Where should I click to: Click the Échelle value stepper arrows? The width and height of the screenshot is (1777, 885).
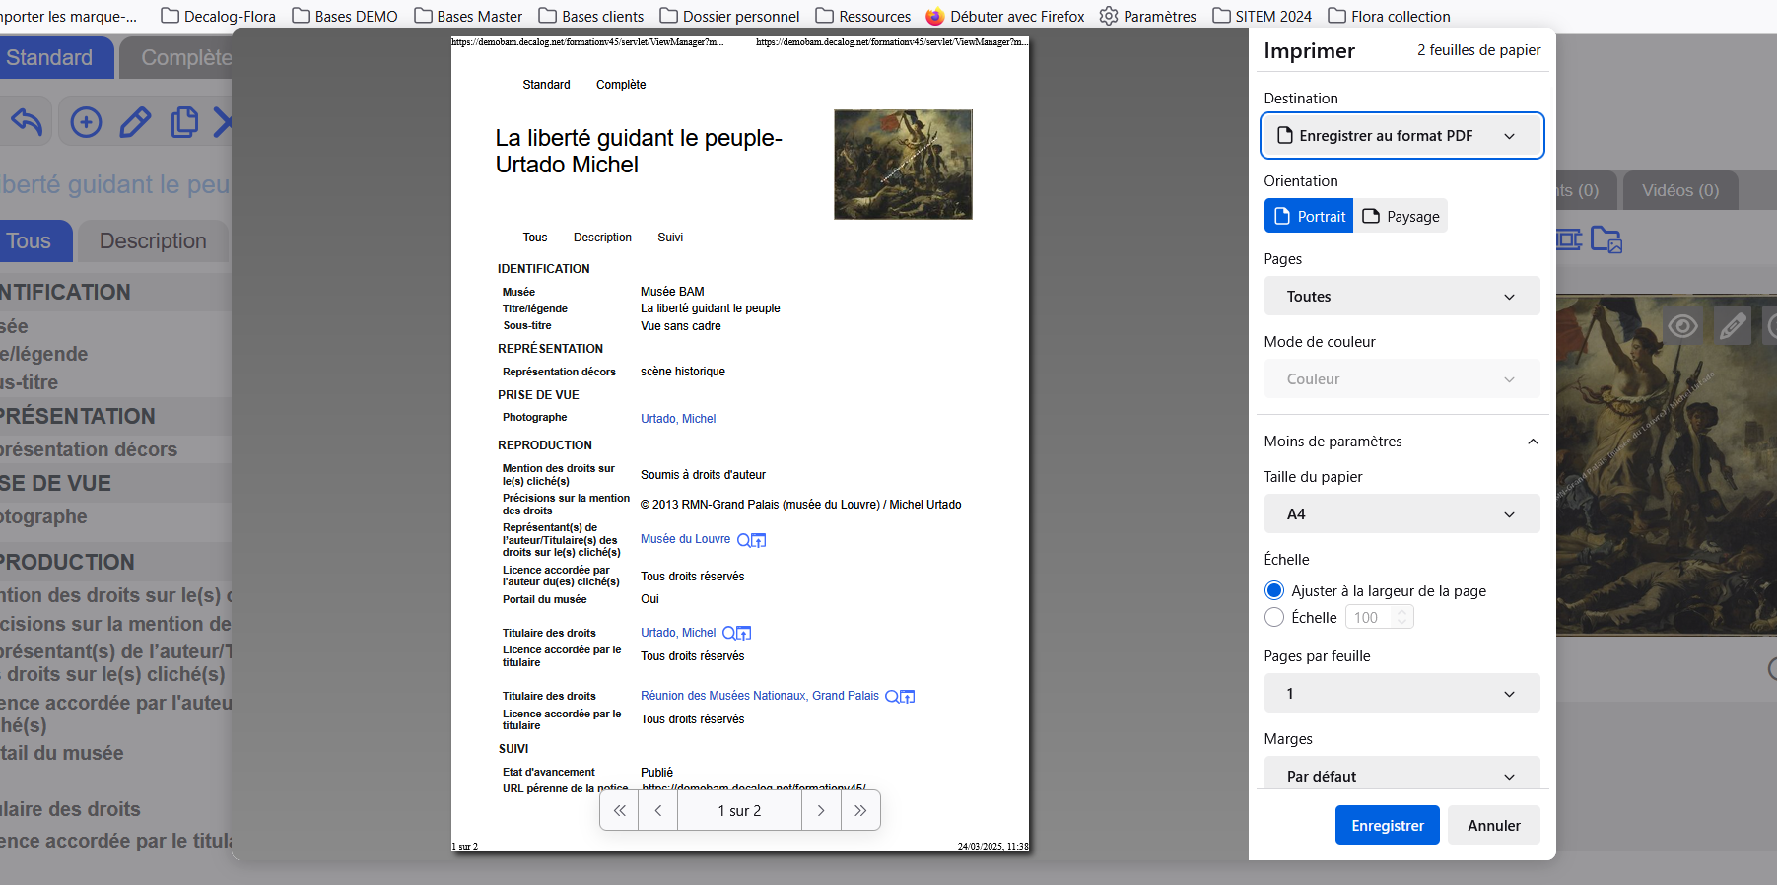[1402, 617]
